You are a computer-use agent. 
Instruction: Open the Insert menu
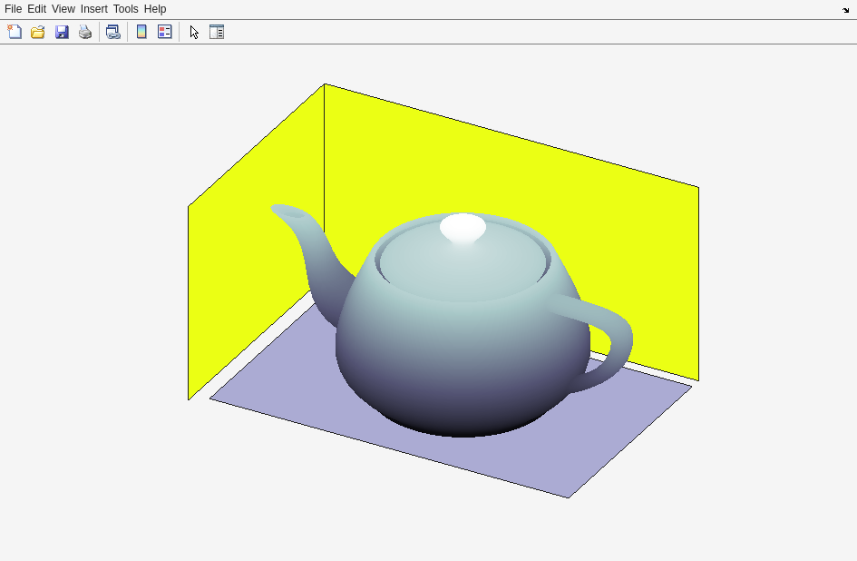pyautogui.click(x=94, y=9)
